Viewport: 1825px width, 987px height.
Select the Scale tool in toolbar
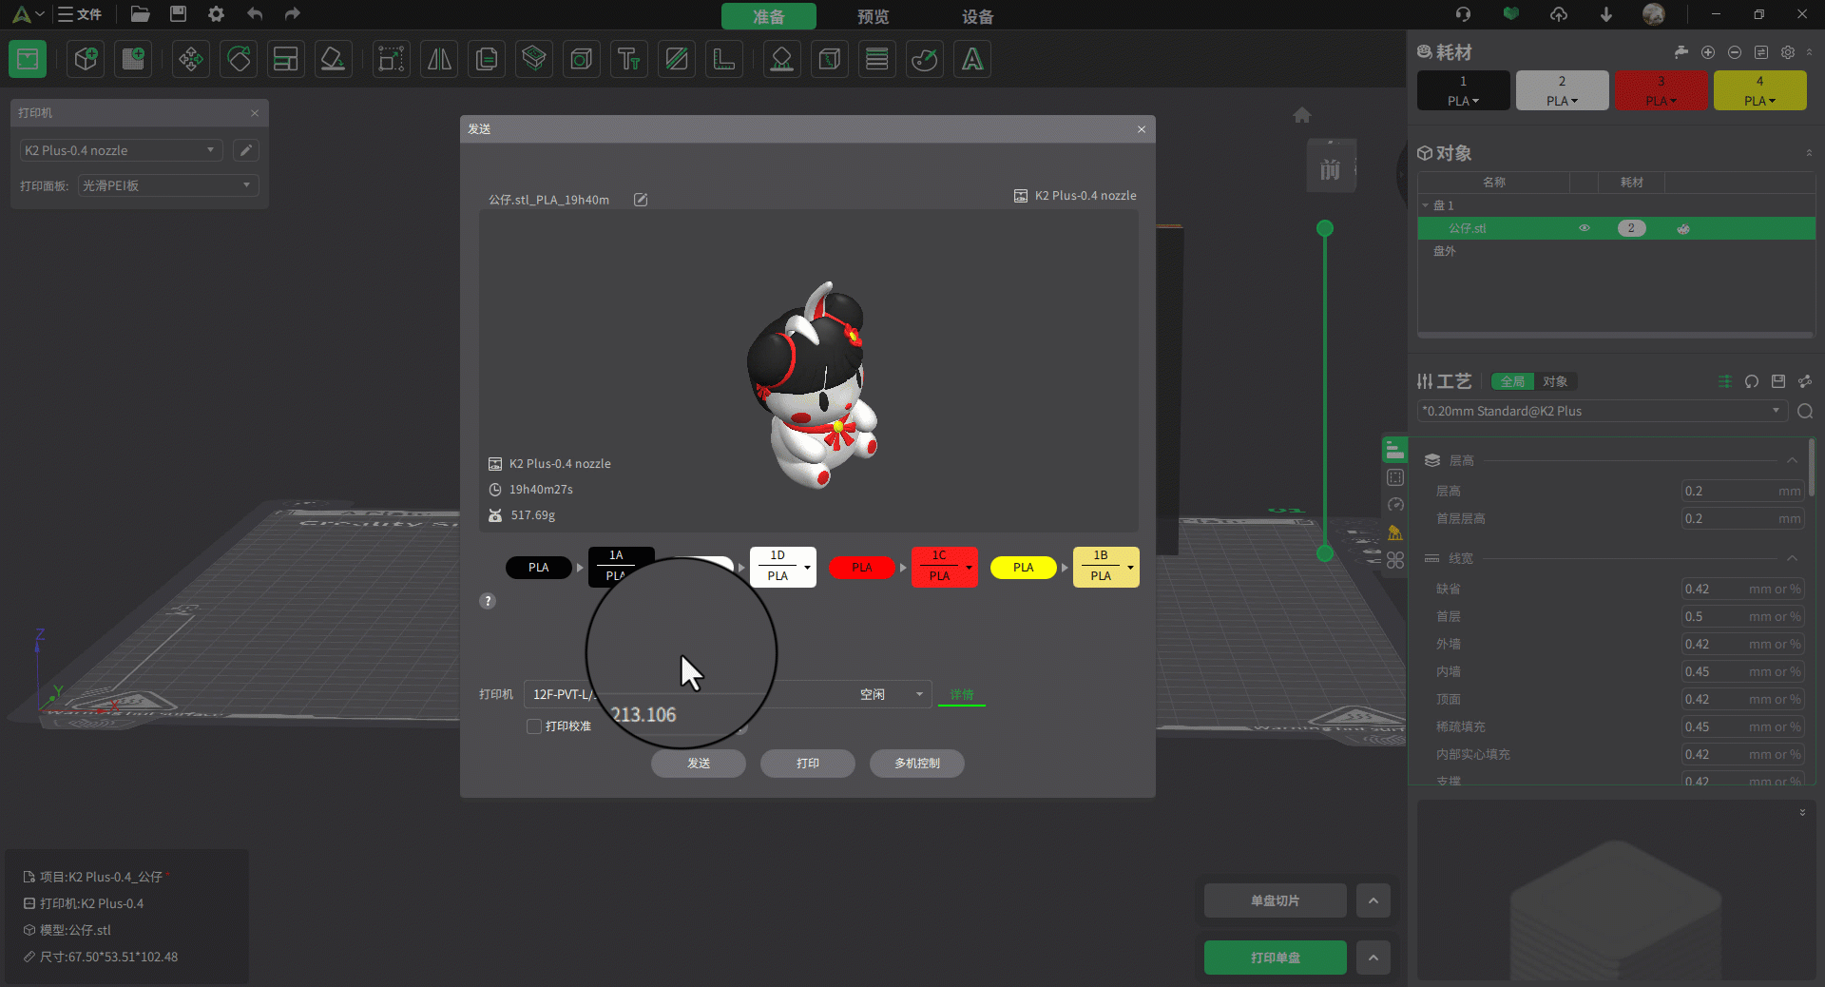click(391, 59)
